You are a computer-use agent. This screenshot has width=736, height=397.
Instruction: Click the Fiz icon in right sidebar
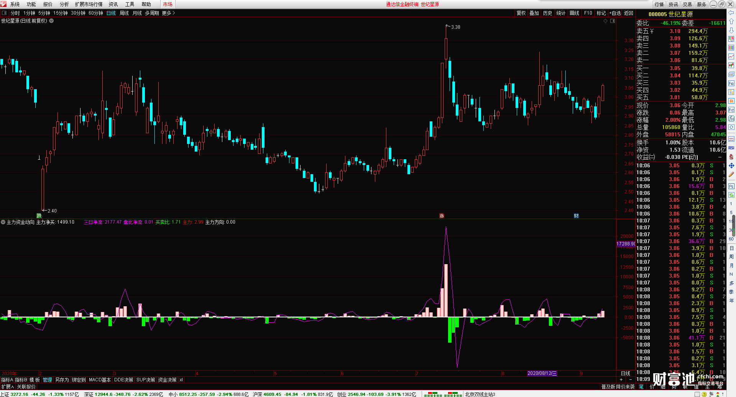[731, 110]
